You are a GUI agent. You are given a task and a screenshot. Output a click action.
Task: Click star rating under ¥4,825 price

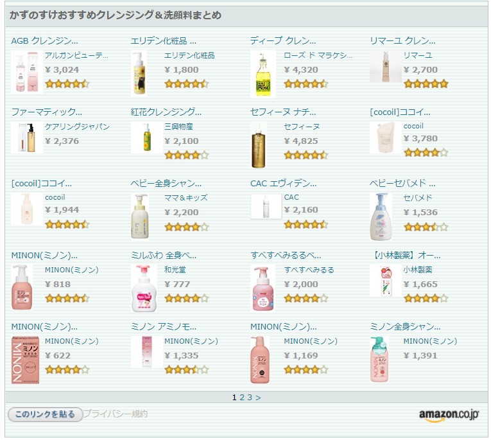[306, 155]
